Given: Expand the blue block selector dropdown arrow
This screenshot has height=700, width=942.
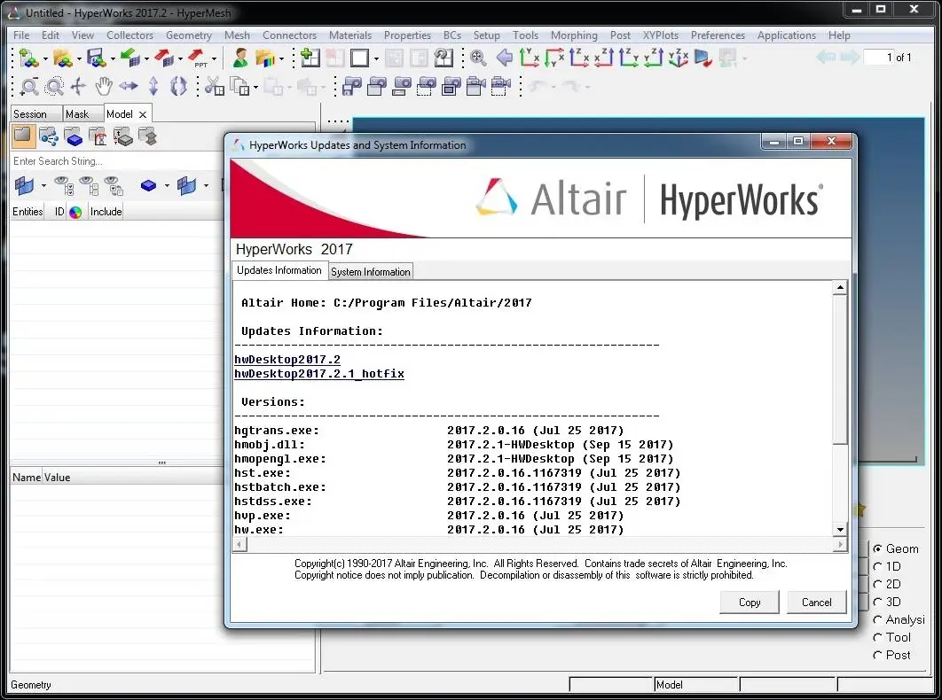Looking at the screenshot, I should (x=167, y=186).
